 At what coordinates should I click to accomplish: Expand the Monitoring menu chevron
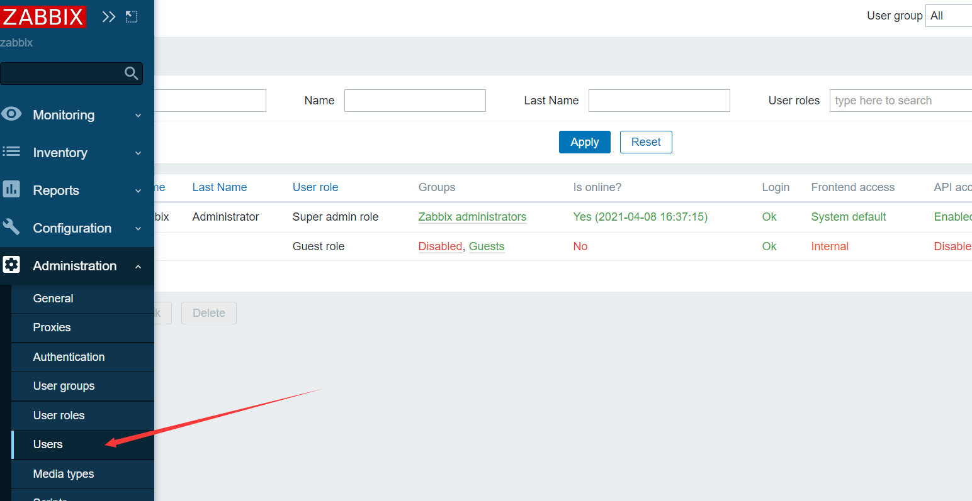138,116
